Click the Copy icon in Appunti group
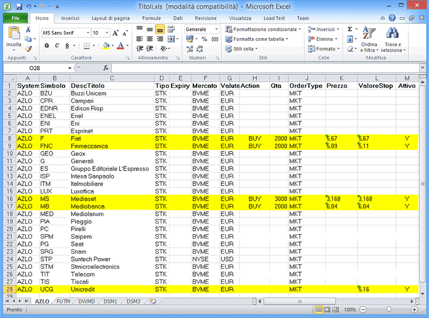This screenshot has width=429, height=318. click(x=28, y=39)
